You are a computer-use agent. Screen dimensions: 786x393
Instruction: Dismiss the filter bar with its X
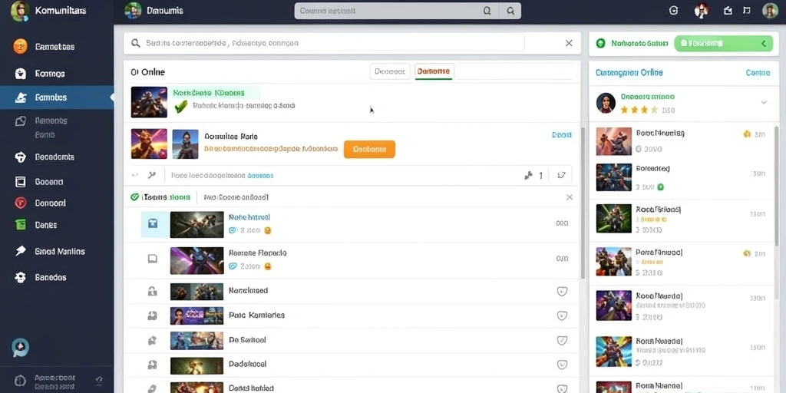(570, 197)
